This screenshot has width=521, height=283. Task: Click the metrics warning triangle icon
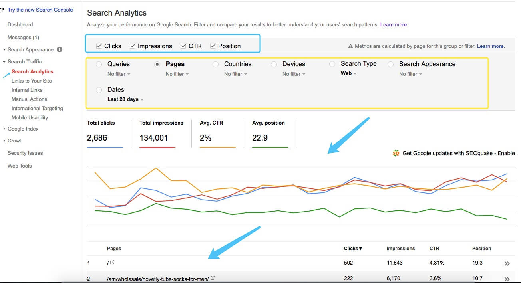point(350,46)
